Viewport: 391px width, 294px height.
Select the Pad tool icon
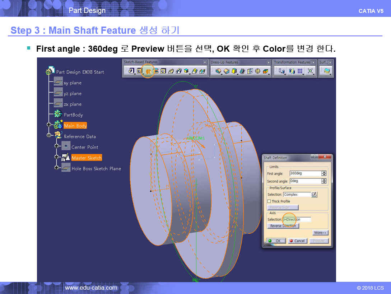pyautogui.click(x=131, y=71)
